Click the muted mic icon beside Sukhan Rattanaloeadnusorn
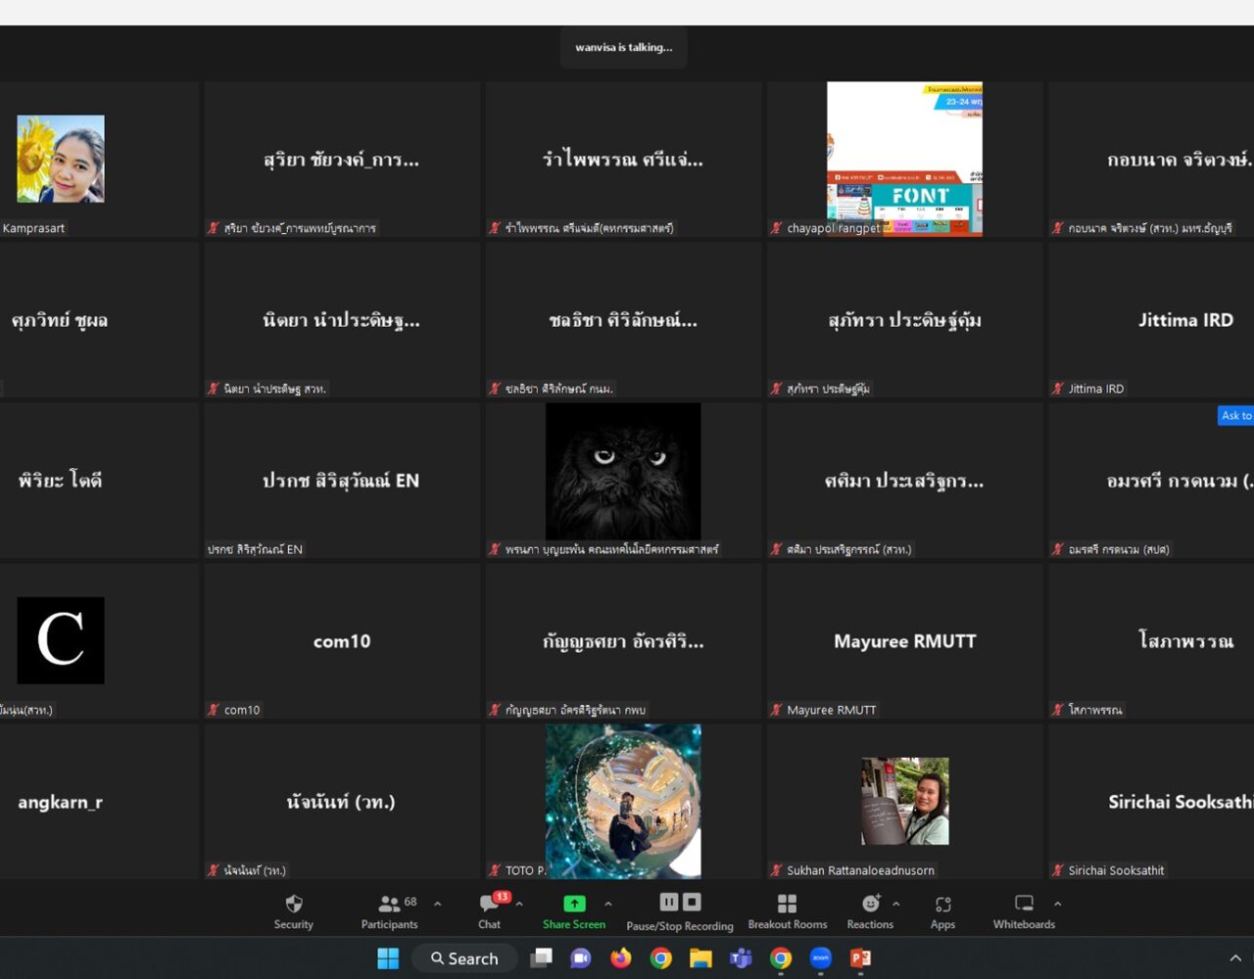1254x979 pixels. pos(776,870)
